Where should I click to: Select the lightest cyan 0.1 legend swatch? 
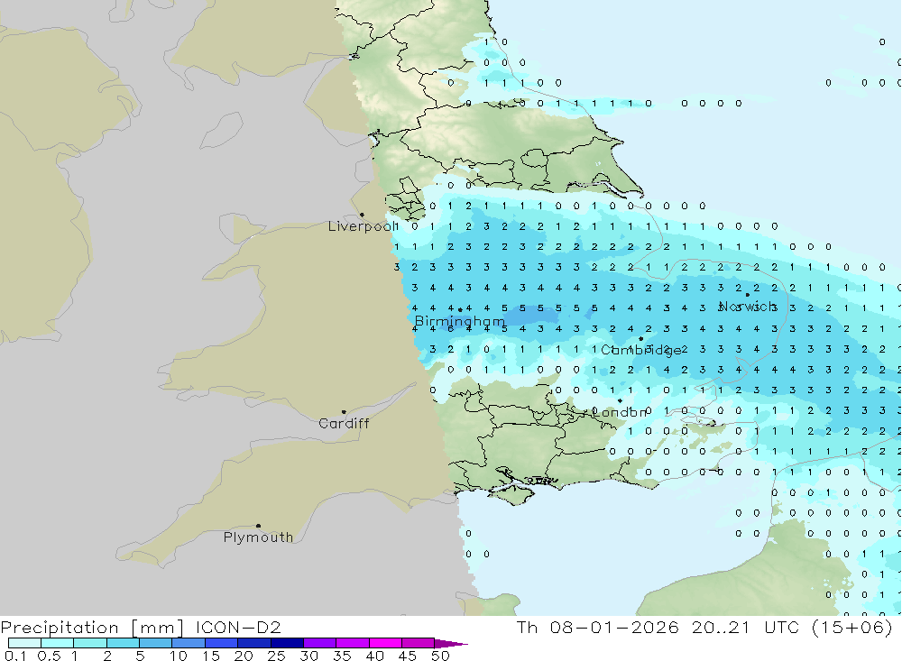[x=24, y=643]
